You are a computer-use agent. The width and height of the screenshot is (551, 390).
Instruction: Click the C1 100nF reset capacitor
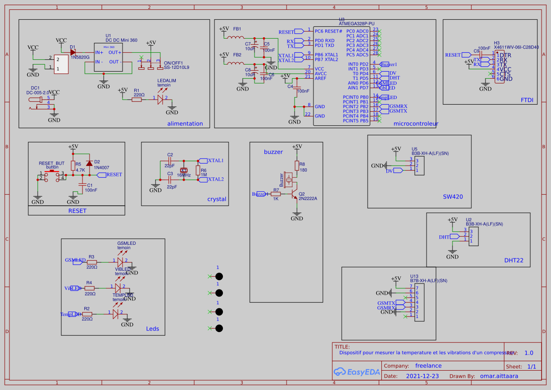pos(82,184)
